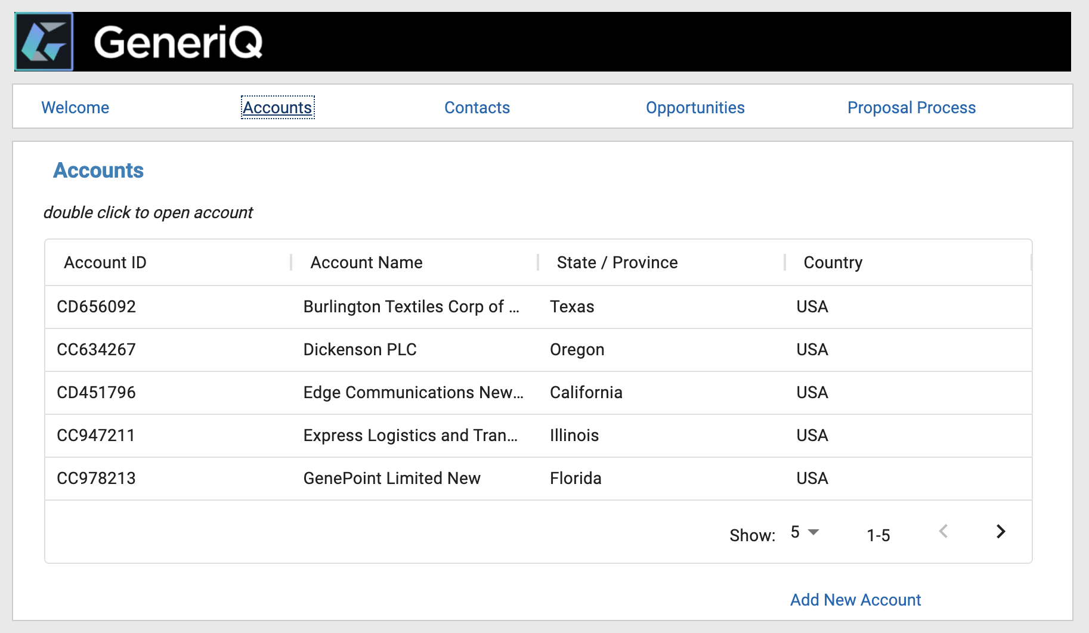Image resolution: width=1089 pixels, height=633 pixels.
Task: Sort by State / Province column header
Action: (x=617, y=262)
